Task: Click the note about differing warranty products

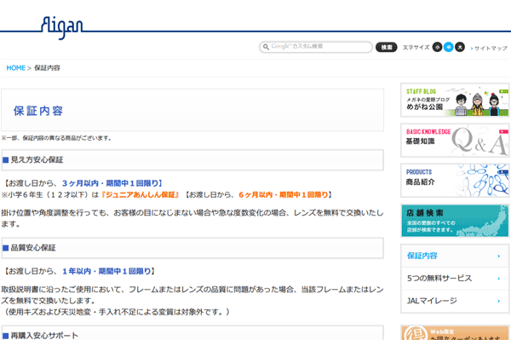Action: (56, 138)
